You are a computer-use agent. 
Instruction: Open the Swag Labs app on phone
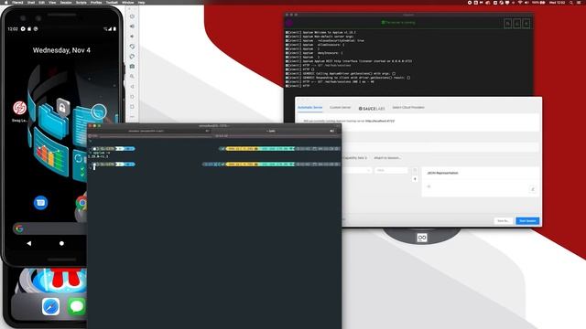[x=19, y=108]
